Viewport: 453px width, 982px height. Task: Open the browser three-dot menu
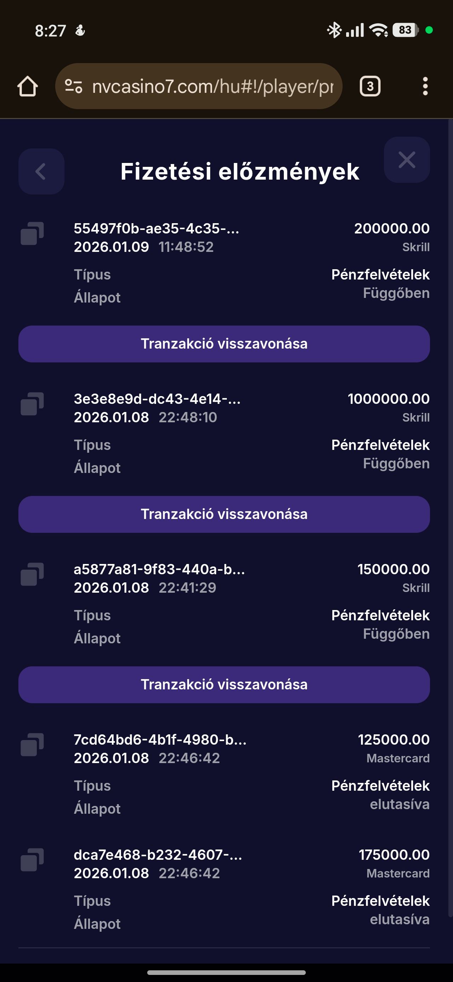(x=425, y=86)
